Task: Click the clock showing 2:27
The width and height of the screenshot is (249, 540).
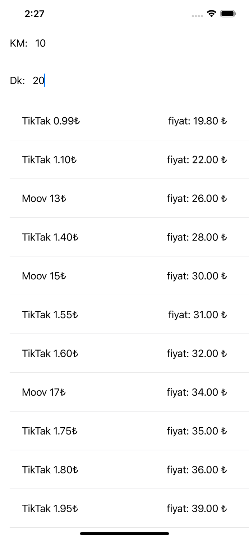Action: (x=35, y=14)
